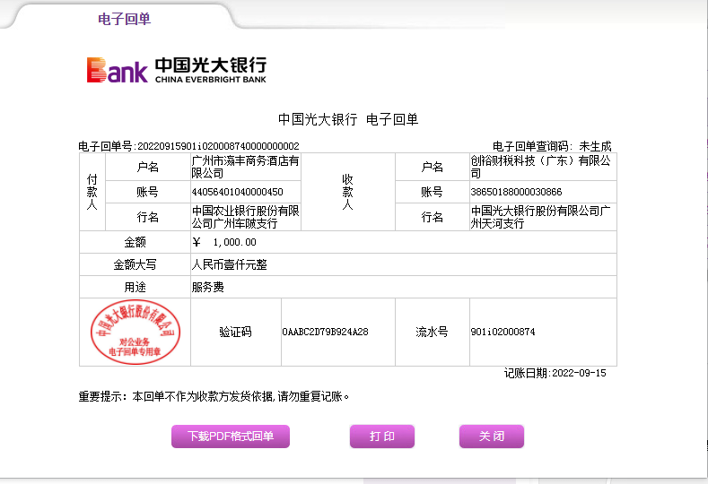Click the 金额大写 label cell

(x=135, y=264)
